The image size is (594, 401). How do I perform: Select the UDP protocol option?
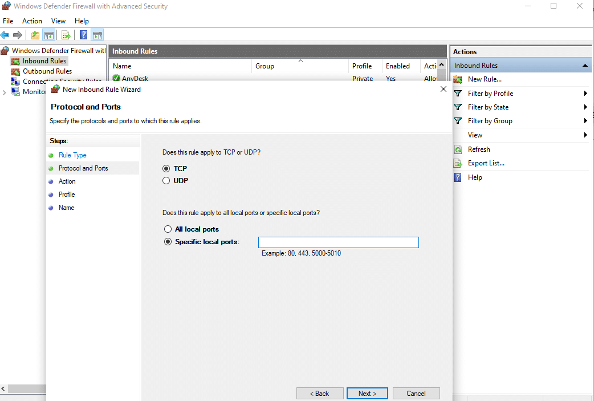(166, 181)
